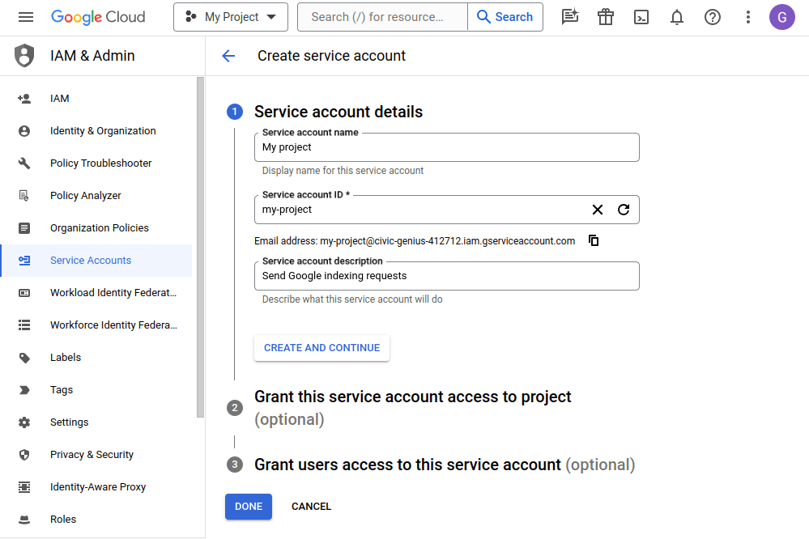The height and width of the screenshot is (539, 809).
Task: Activate the Cloud Shell terminal icon
Action: [x=641, y=17]
